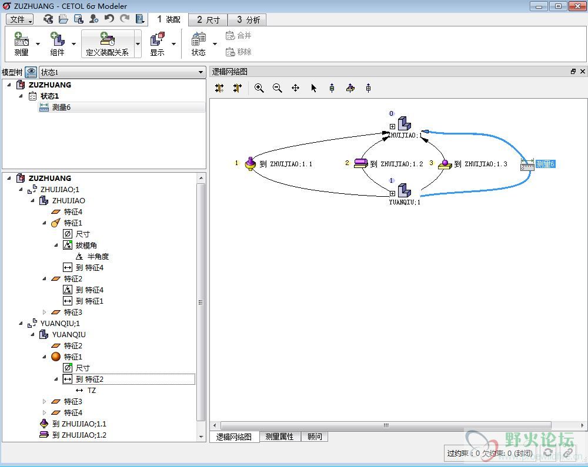Open the 组件 dropdown arrow
Image resolution: width=588 pixels, height=467 pixels.
[74, 44]
